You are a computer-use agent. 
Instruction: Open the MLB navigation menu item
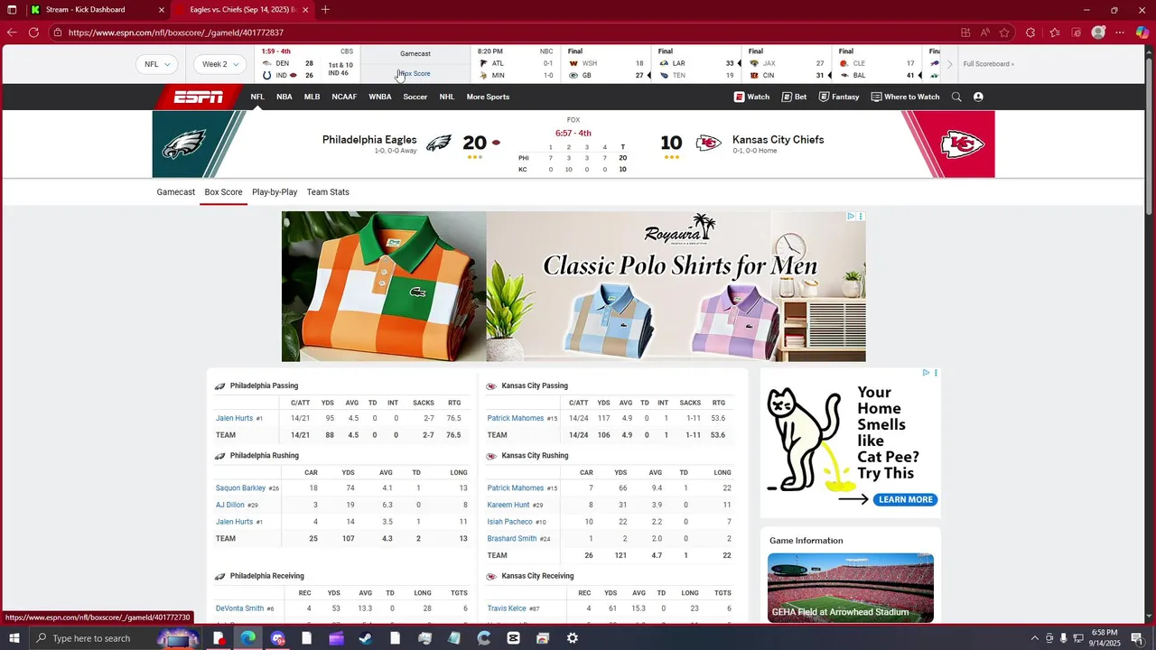coord(312,97)
